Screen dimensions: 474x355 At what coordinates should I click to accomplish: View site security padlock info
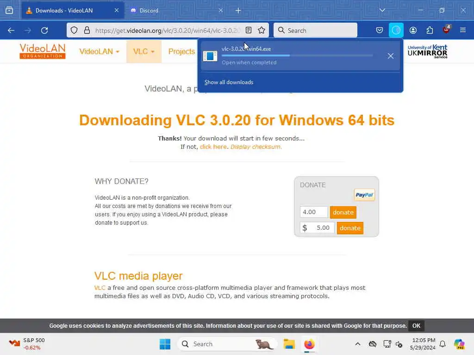[x=87, y=30]
